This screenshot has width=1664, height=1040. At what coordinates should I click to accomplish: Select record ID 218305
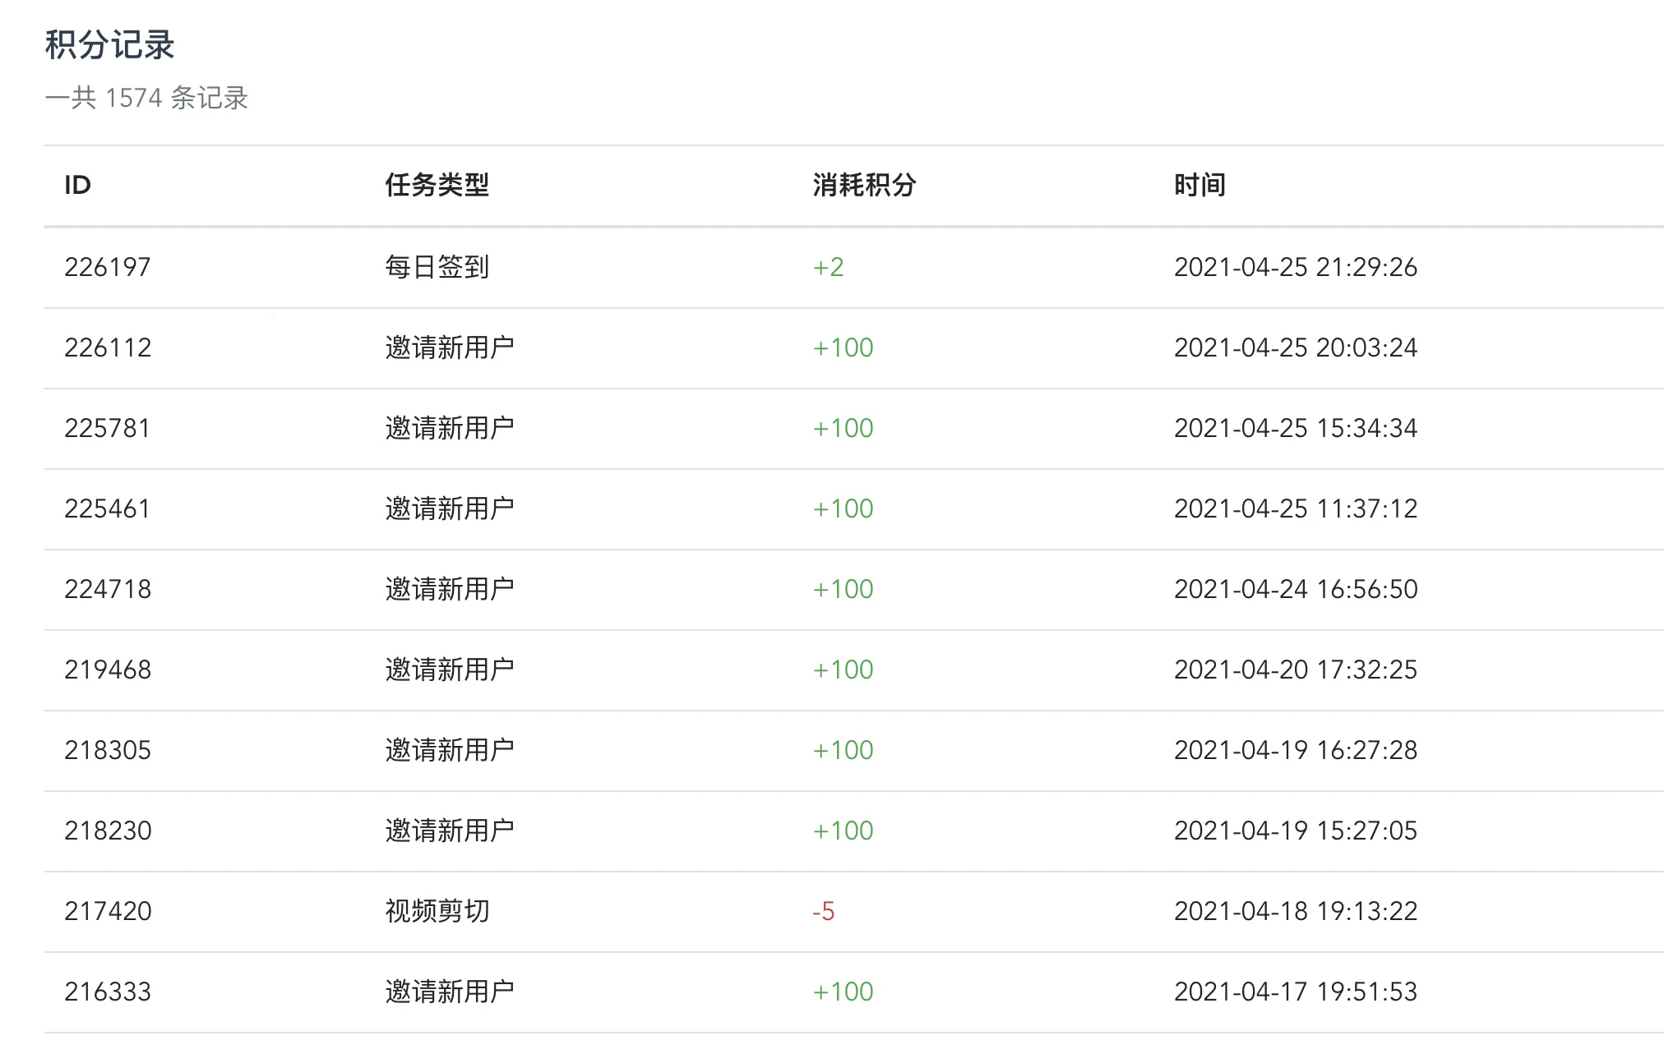click(108, 750)
